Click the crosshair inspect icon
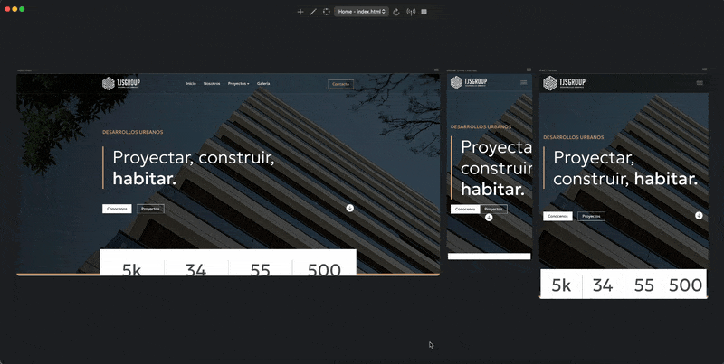Screen dimensions: 724x364 [326, 12]
